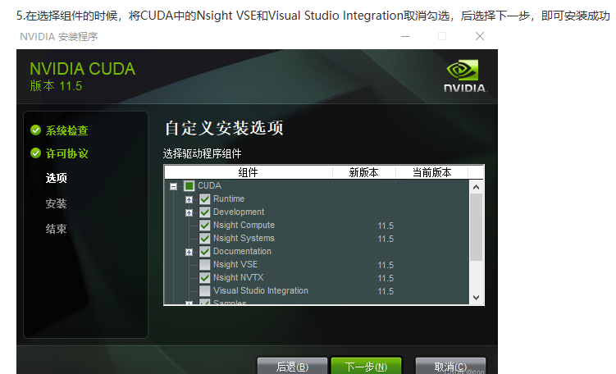Collapse the CUDA tree node
The height and width of the screenshot is (374, 616).
click(x=173, y=186)
